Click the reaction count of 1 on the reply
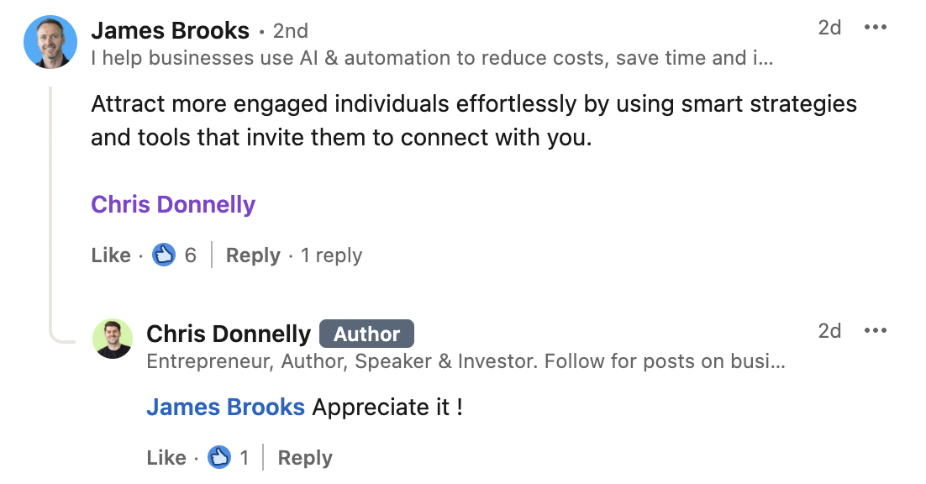The height and width of the screenshot is (484, 926). (x=245, y=457)
